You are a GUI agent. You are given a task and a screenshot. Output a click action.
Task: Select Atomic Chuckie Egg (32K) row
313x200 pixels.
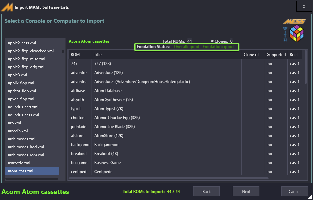185,117
